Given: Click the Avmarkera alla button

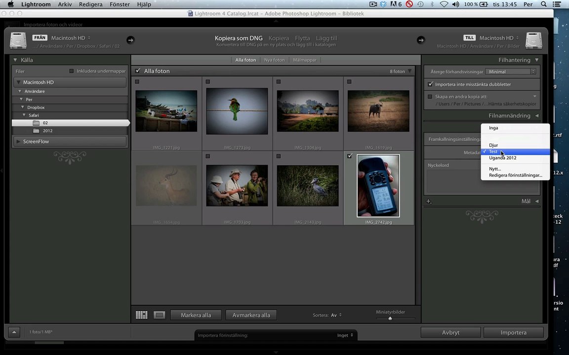Looking at the screenshot, I should coord(251,315).
